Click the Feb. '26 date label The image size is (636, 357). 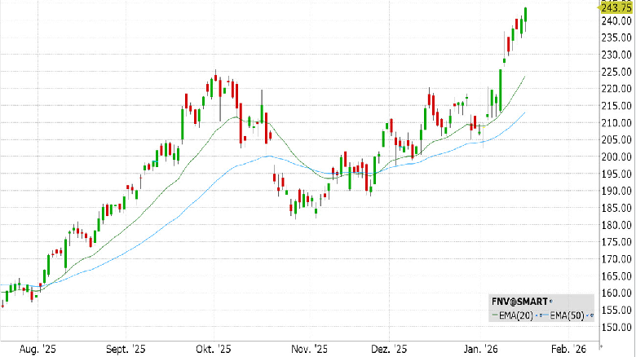click(568, 349)
